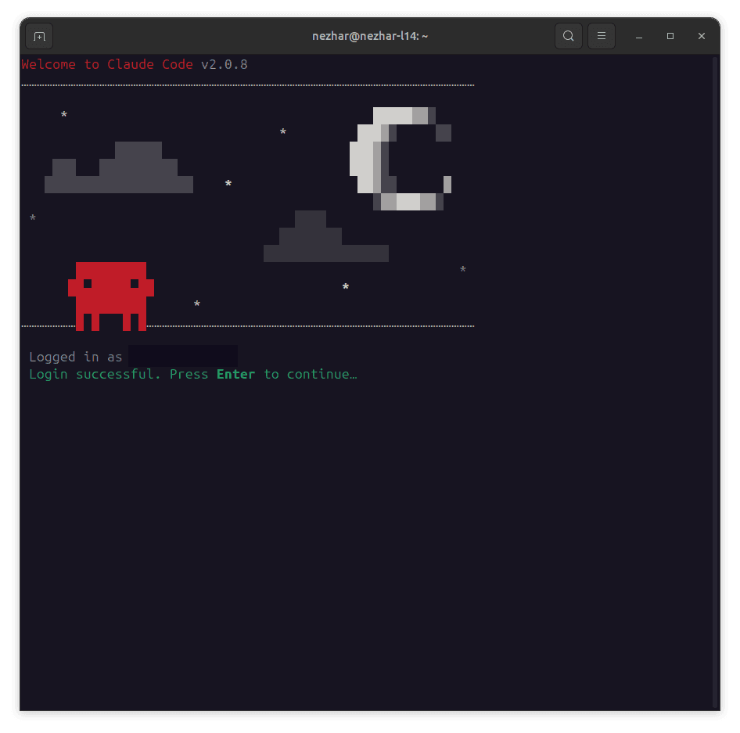Maximize the terminal window
Viewport: 740px width, 733px height.
click(670, 36)
